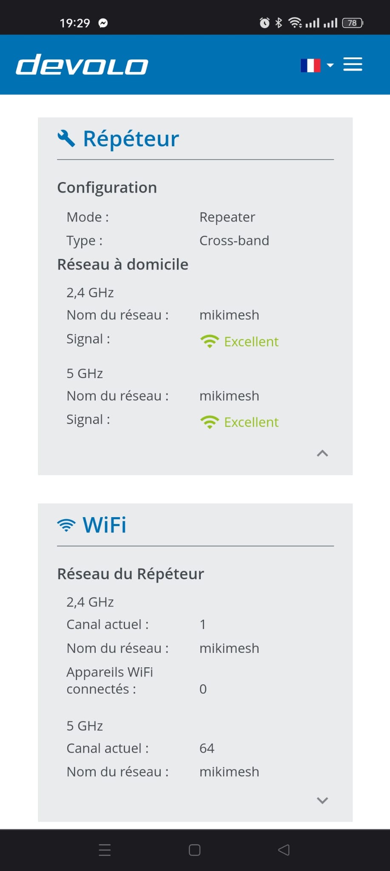Tap the green 5 GHz signal icon
Image resolution: width=390 pixels, height=871 pixels.
point(209,422)
